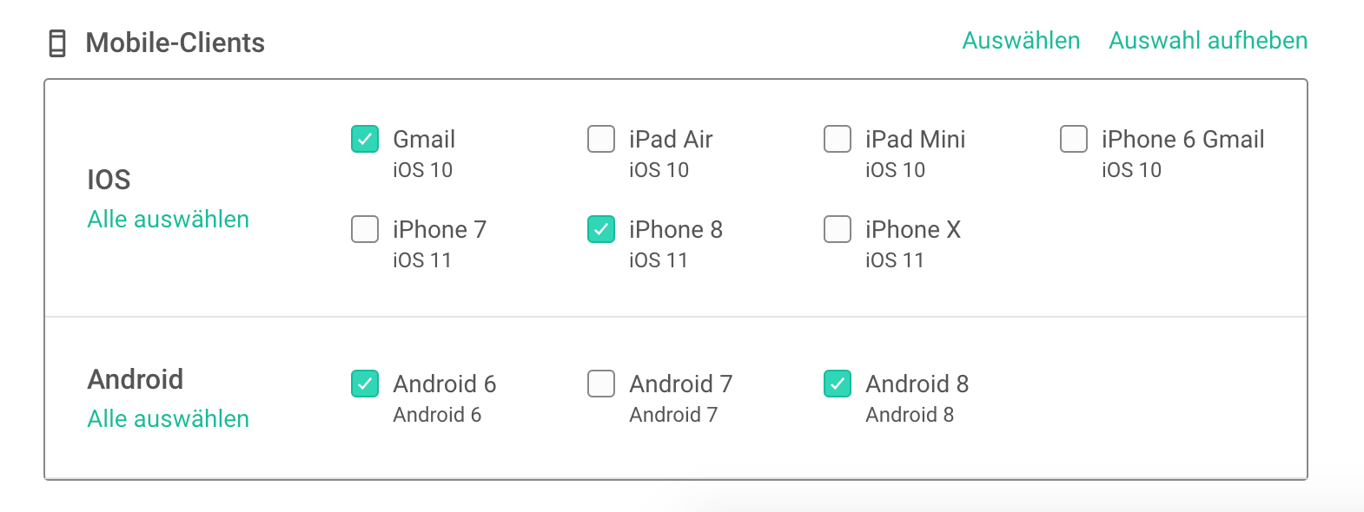Click the Mobile-Clients phone icon
The image size is (1364, 512).
click(57, 43)
